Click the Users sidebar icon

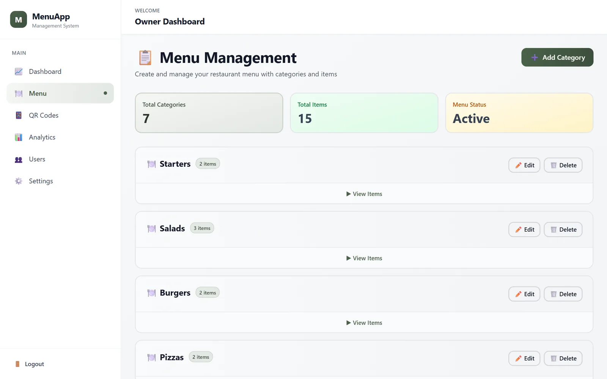point(19,160)
